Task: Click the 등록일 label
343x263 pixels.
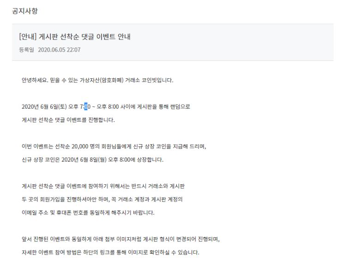Action: 26,50
